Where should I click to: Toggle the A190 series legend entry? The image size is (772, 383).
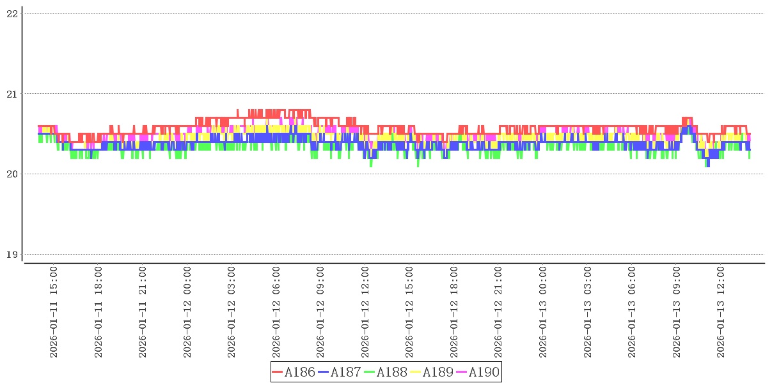pos(484,372)
